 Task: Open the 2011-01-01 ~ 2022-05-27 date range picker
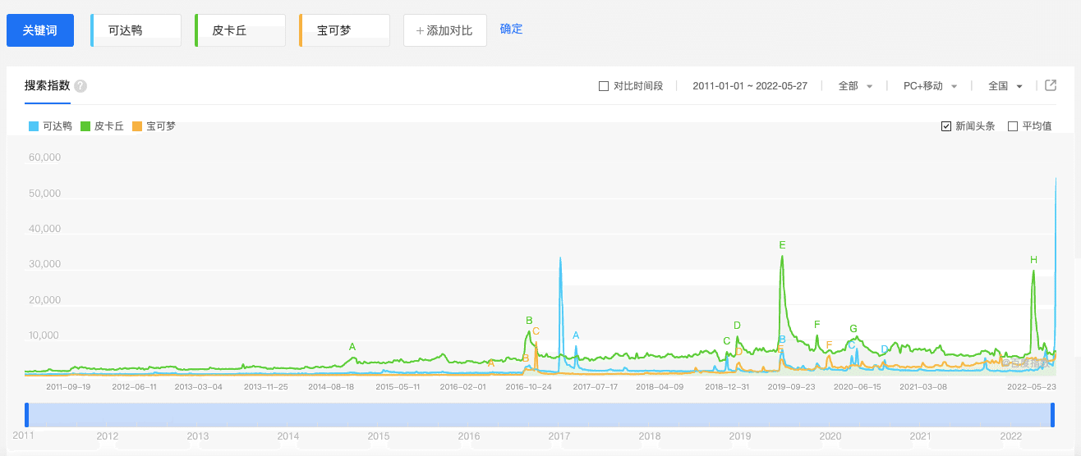point(750,86)
